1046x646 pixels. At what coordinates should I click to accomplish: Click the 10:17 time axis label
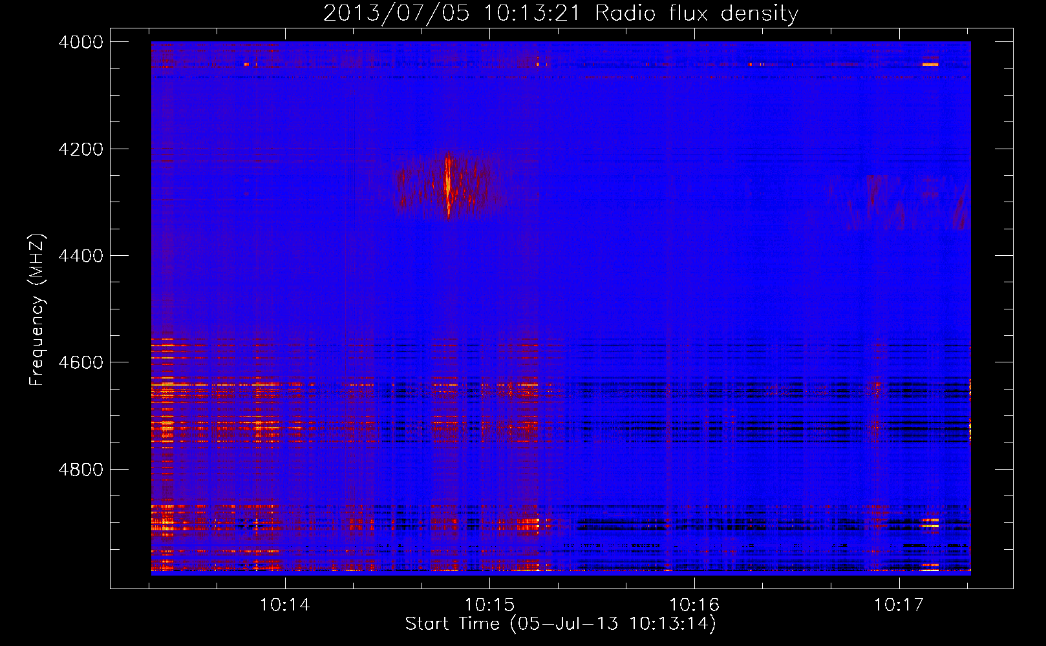tap(899, 605)
